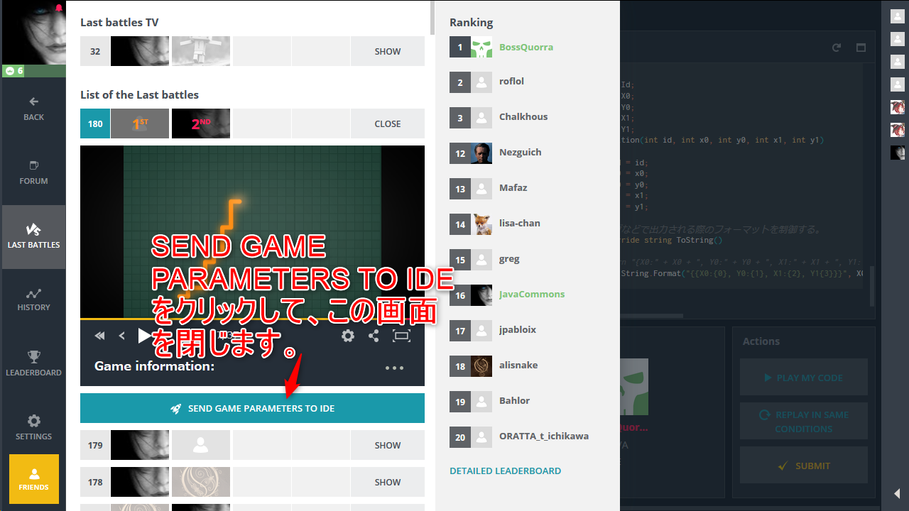Screen dimensions: 909x511
Task: Click BossQuorra's green skull avatar
Action: [x=481, y=47]
